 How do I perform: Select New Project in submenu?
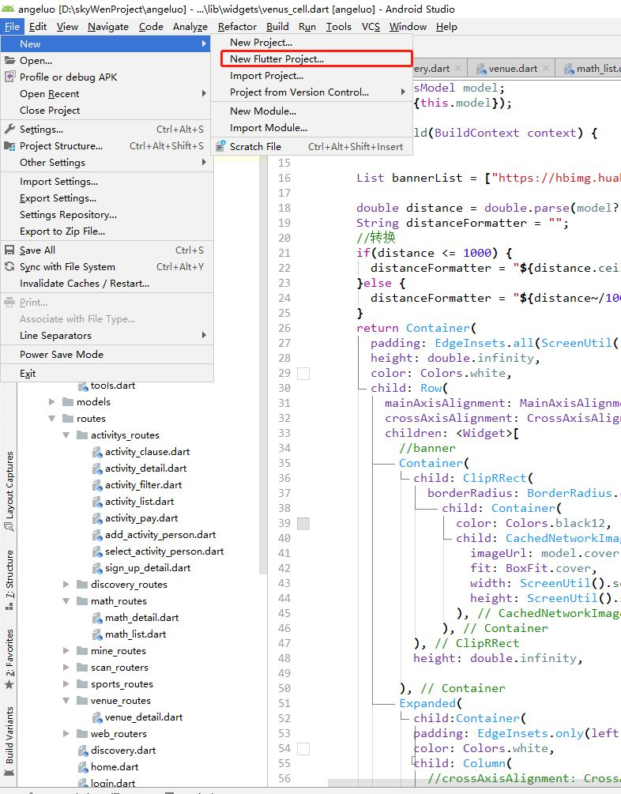coord(312,43)
